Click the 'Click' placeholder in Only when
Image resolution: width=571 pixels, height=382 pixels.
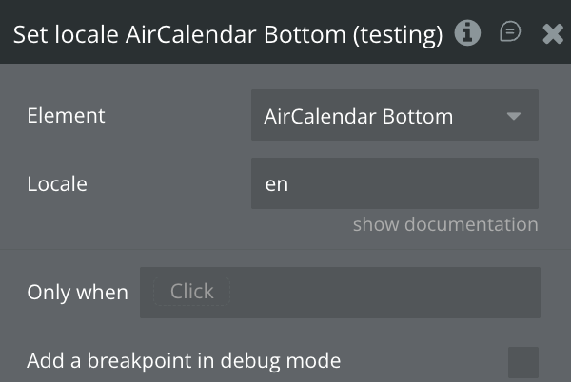coord(191,292)
